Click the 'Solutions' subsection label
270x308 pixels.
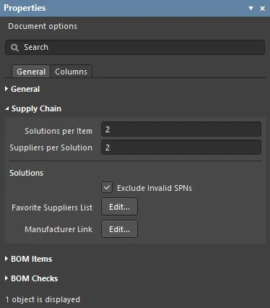27,173
